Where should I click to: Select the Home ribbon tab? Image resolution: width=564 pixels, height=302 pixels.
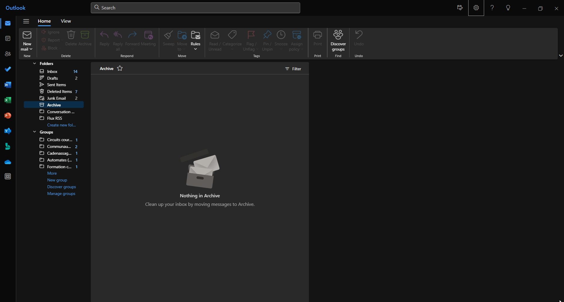[x=44, y=21]
